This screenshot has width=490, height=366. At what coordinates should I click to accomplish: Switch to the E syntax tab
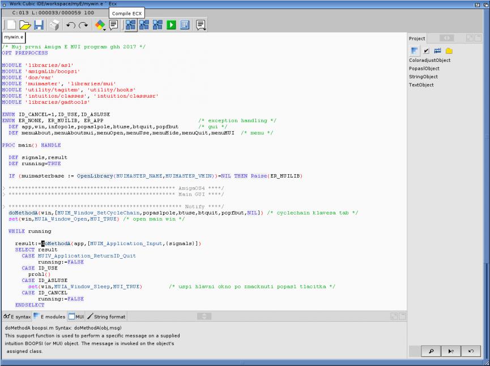click(x=17, y=316)
